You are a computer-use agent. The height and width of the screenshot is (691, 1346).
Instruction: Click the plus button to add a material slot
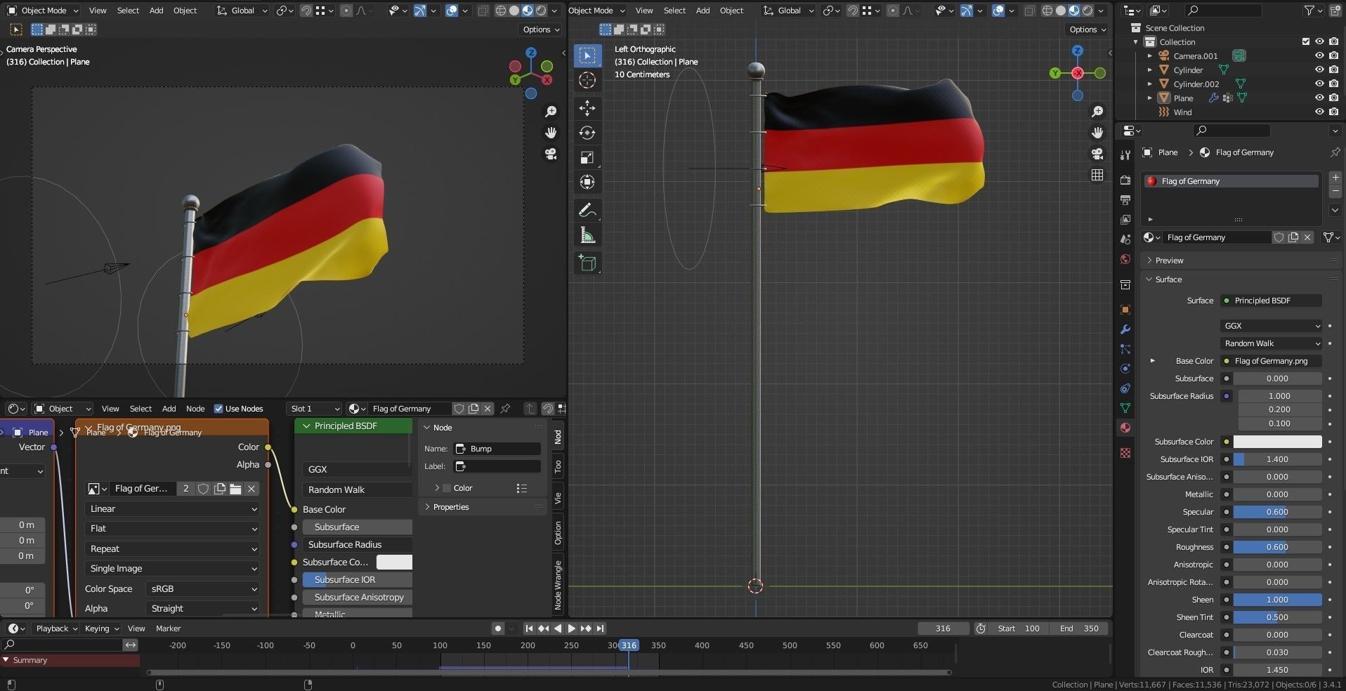click(x=1335, y=178)
